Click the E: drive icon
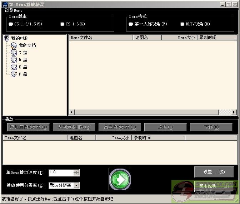 tap(14, 67)
